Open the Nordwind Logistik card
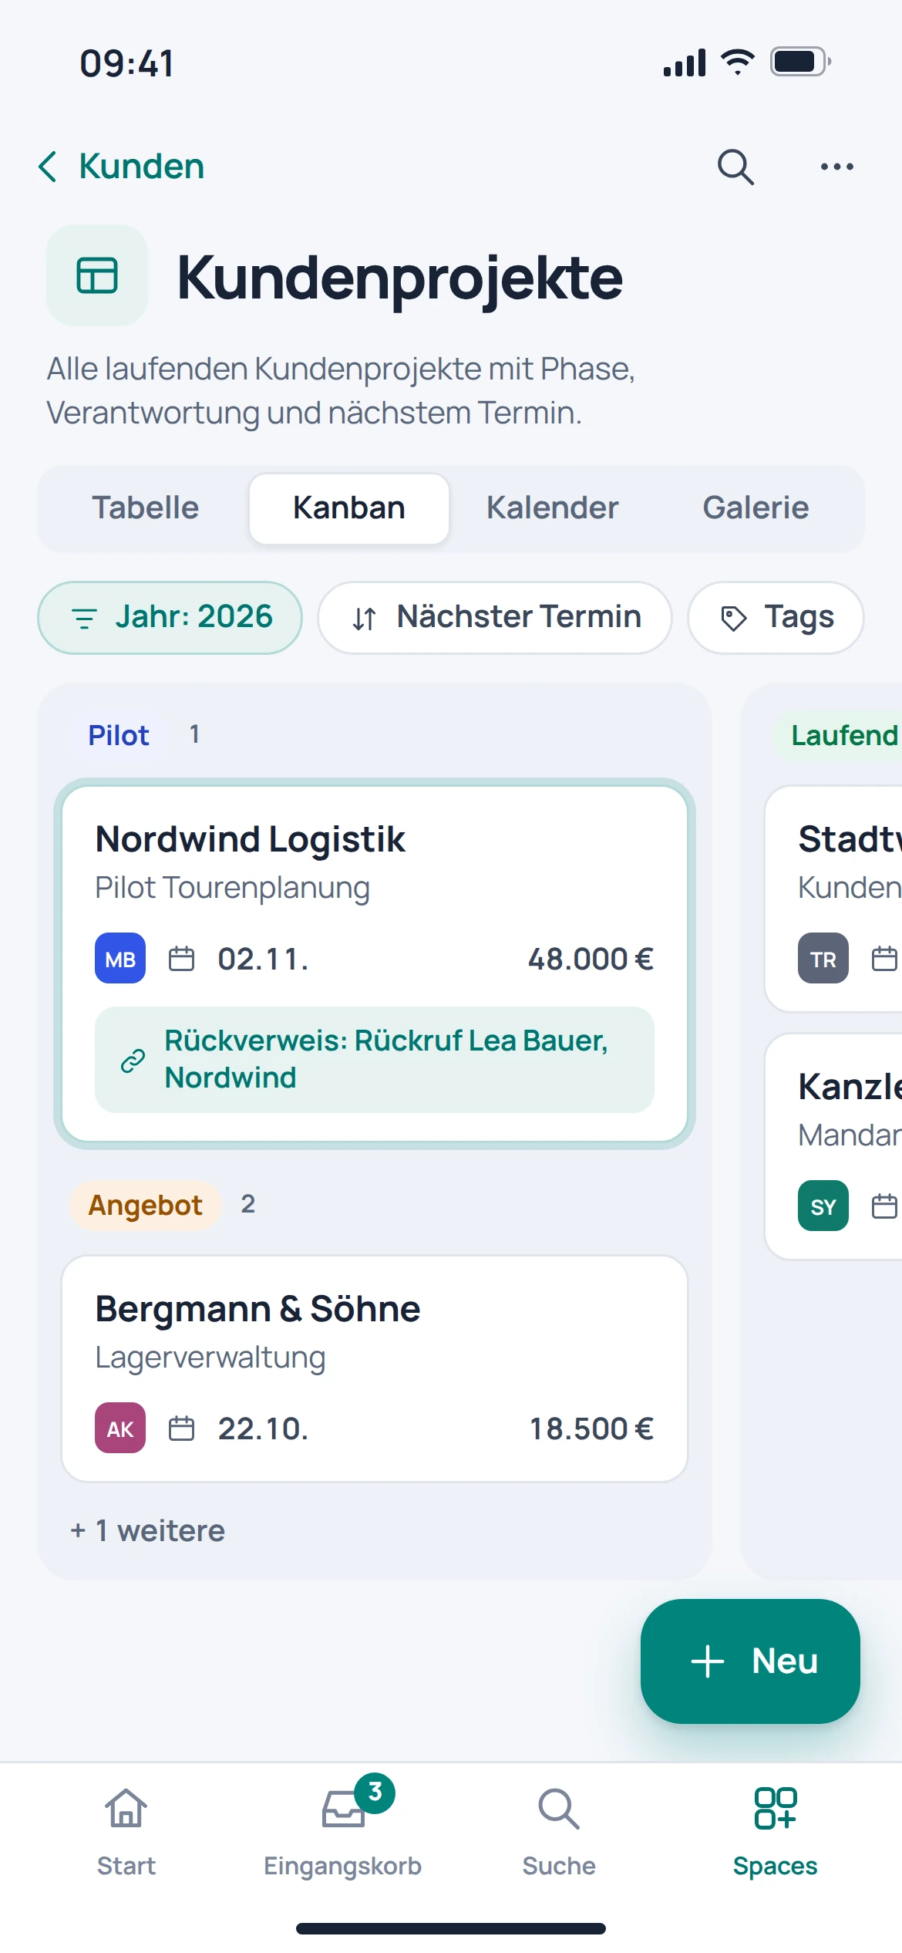The height and width of the screenshot is (1953, 902). click(375, 963)
